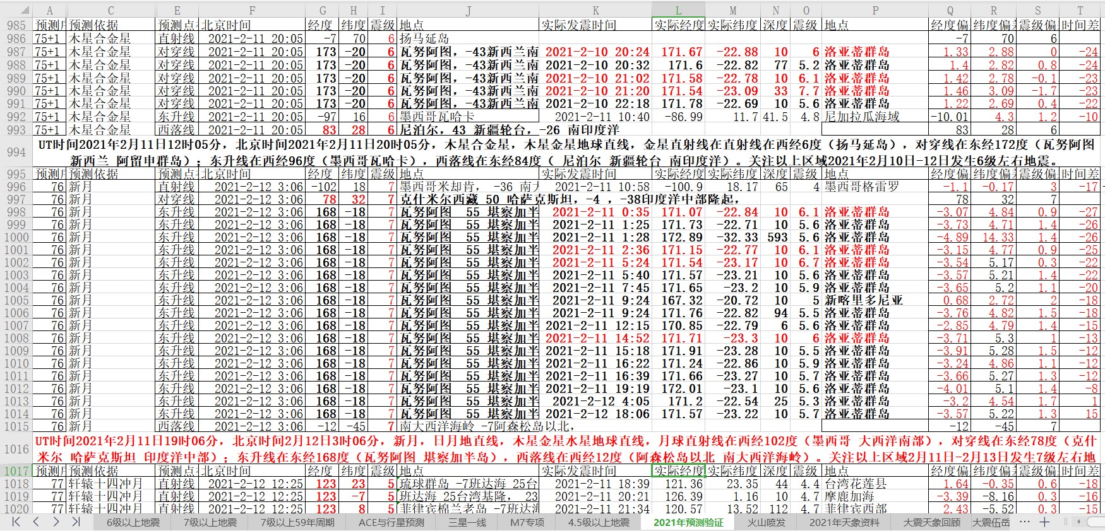Click 实际发震时间 header cell in row 995

coord(595,174)
